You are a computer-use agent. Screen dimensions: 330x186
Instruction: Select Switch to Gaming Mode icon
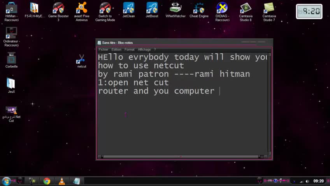pyautogui.click(x=105, y=12)
